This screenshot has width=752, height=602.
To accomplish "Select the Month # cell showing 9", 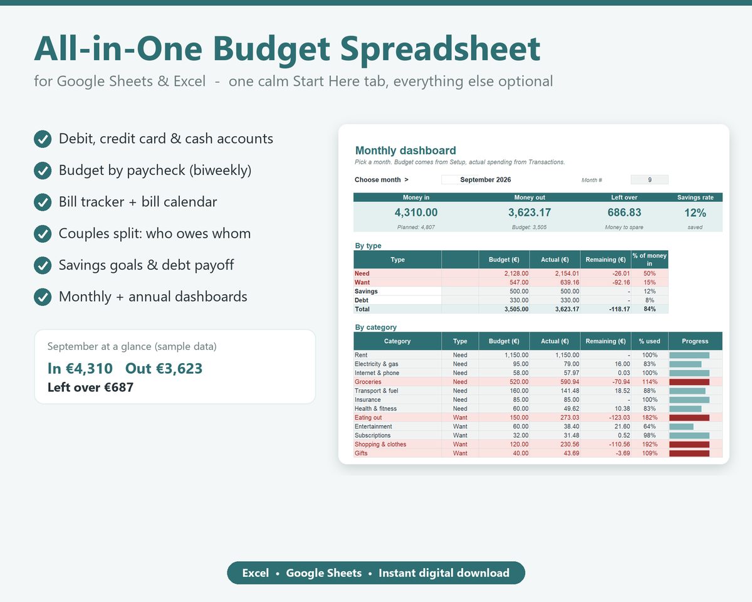I will coord(649,180).
